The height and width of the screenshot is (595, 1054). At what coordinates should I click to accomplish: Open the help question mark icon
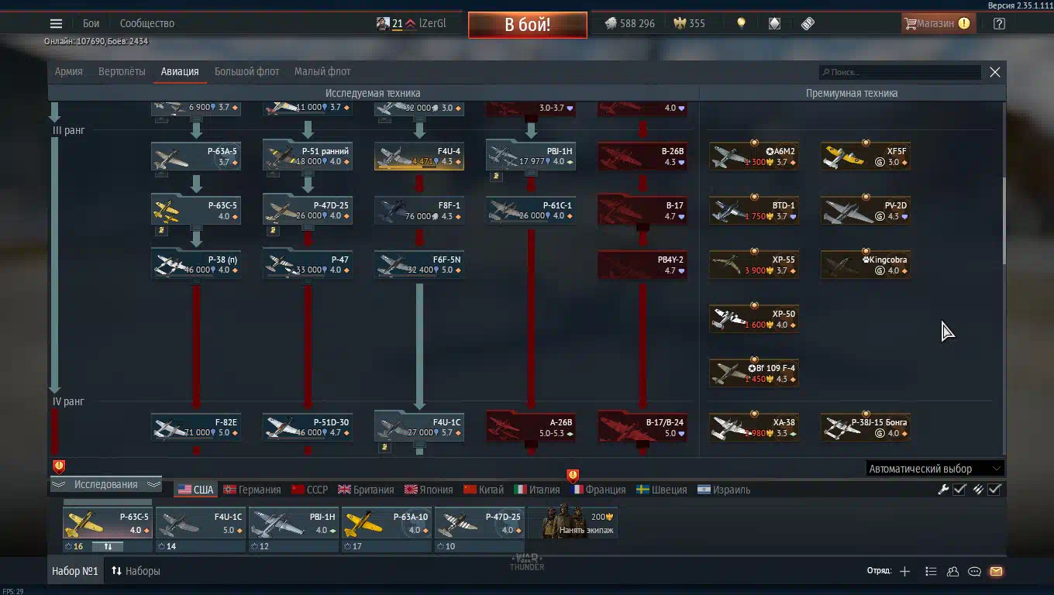[999, 23]
